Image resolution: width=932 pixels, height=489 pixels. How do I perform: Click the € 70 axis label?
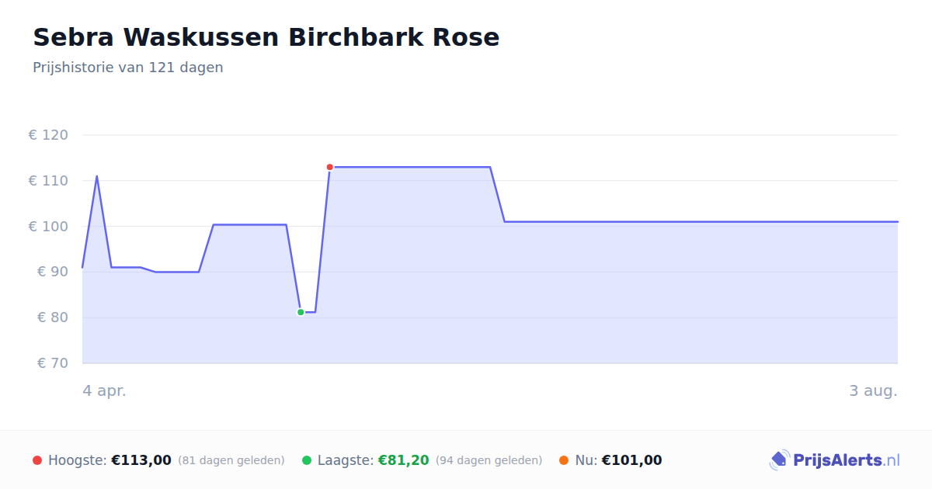pyautogui.click(x=53, y=362)
